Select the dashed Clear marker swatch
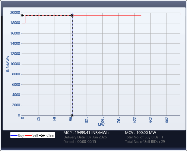 coord(42,136)
